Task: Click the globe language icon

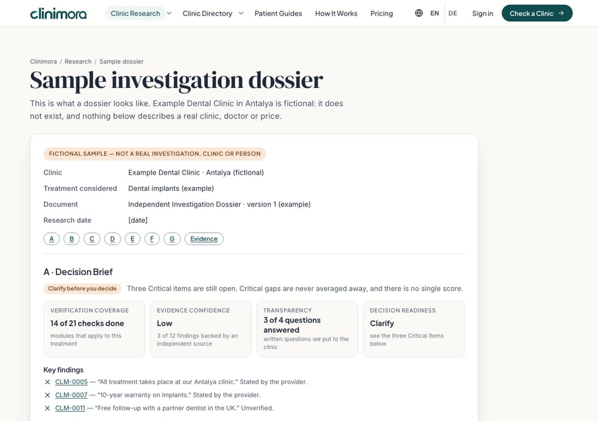Action: [419, 13]
